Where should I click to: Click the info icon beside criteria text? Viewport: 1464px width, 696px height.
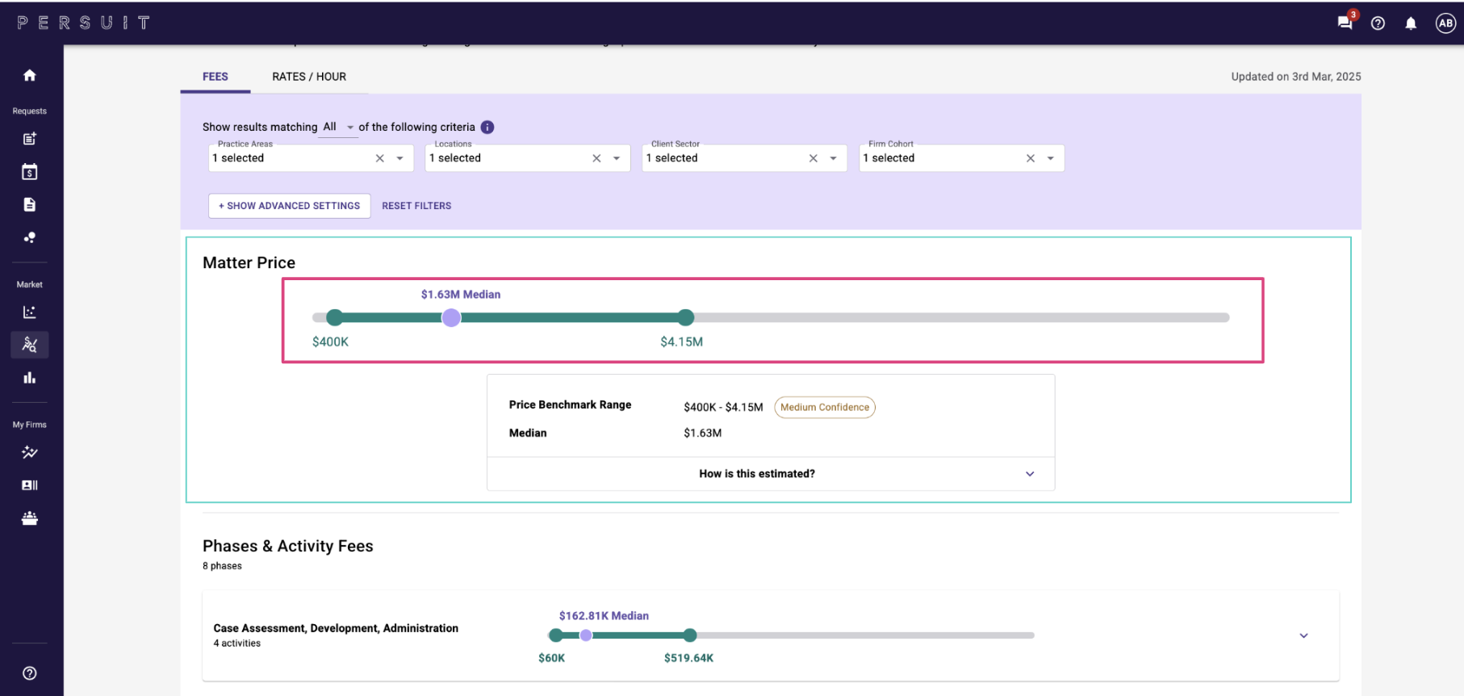click(487, 128)
